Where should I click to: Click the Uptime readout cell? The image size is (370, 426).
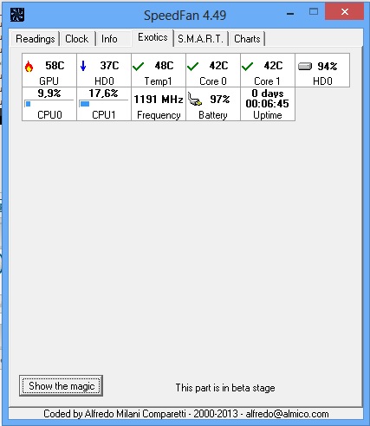click(x=268, y=104)
